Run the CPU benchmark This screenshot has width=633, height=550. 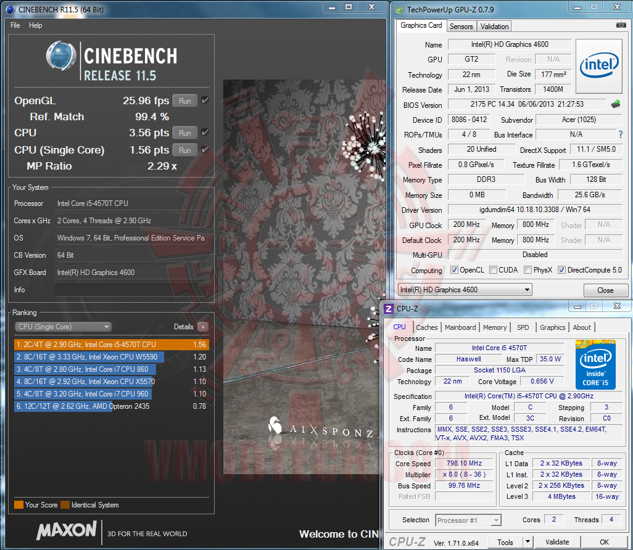click(185, 133)
